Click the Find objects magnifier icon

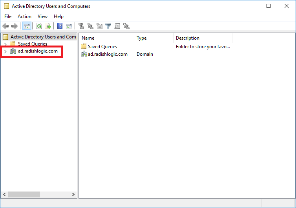point(117,26)
